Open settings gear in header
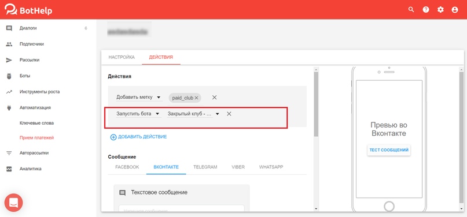Screen dimensions: 467x217 click(440, 9)
